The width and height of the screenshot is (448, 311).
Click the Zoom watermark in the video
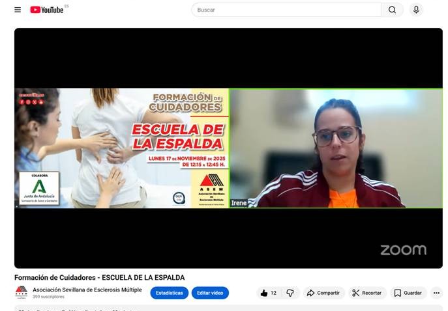[403, 250]
